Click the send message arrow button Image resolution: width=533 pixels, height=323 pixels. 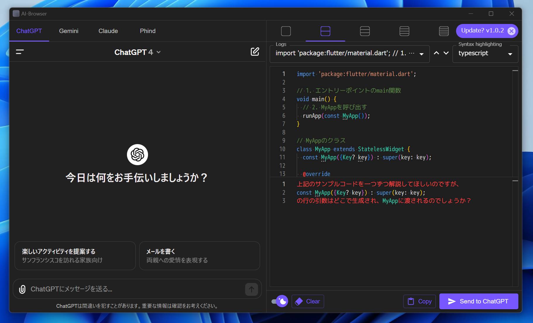[251, 289]
